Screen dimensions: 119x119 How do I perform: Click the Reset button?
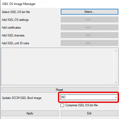point(60,90)
